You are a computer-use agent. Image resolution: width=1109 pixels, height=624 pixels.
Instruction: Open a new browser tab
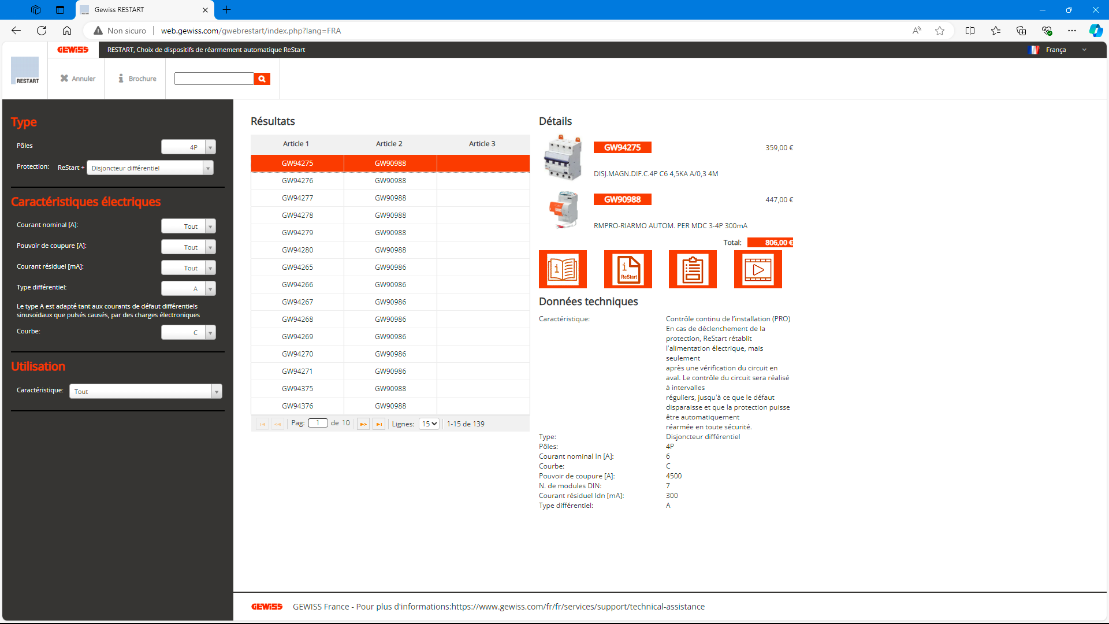[x=226, y=10]
